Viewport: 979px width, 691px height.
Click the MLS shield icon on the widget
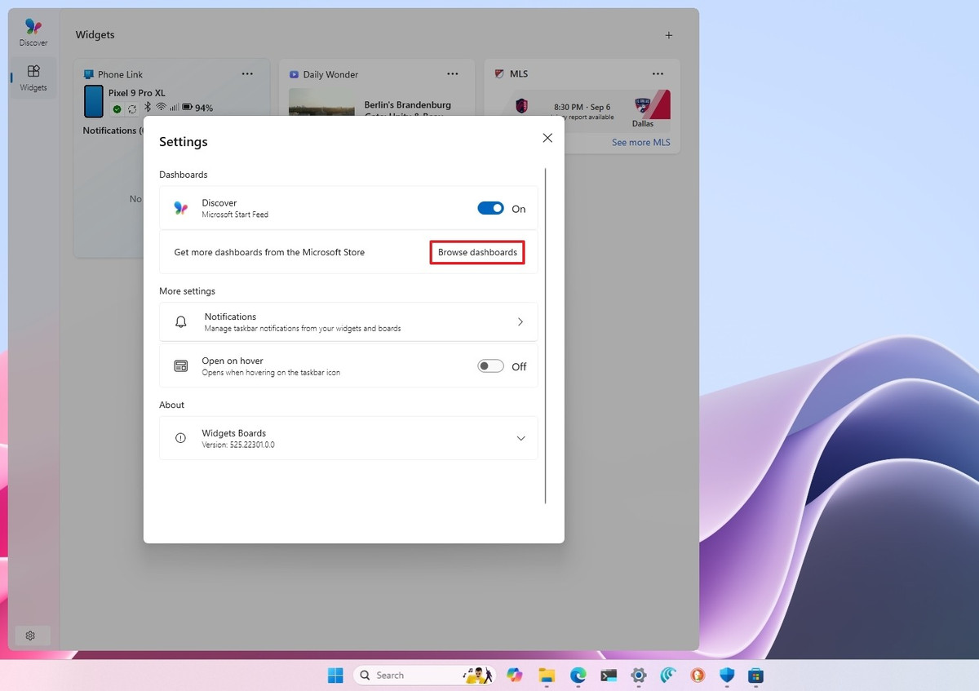click(x=499, y=73)
